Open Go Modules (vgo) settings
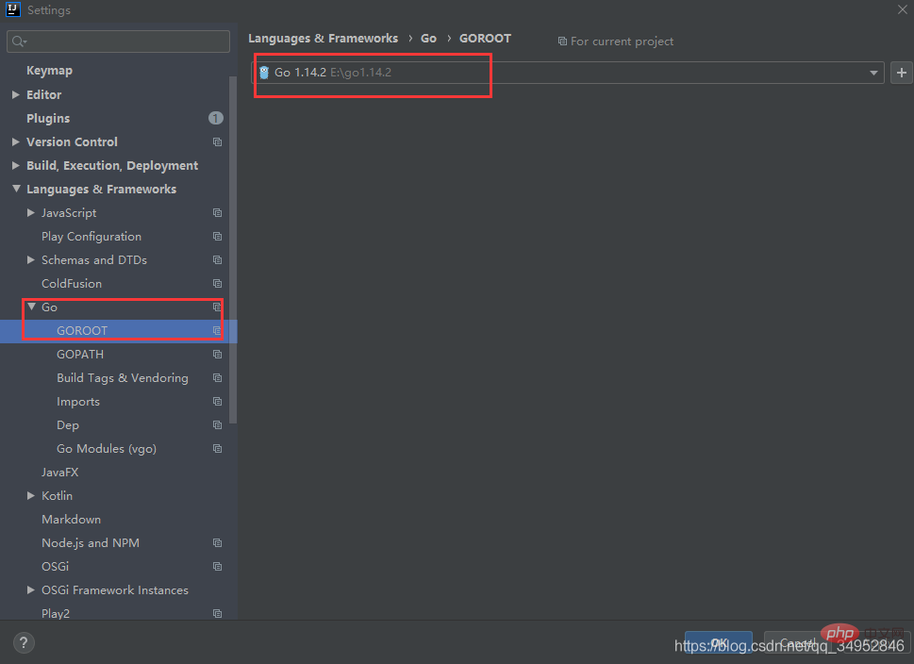Screen dimensions: 914x664 (x=106, y=449)
